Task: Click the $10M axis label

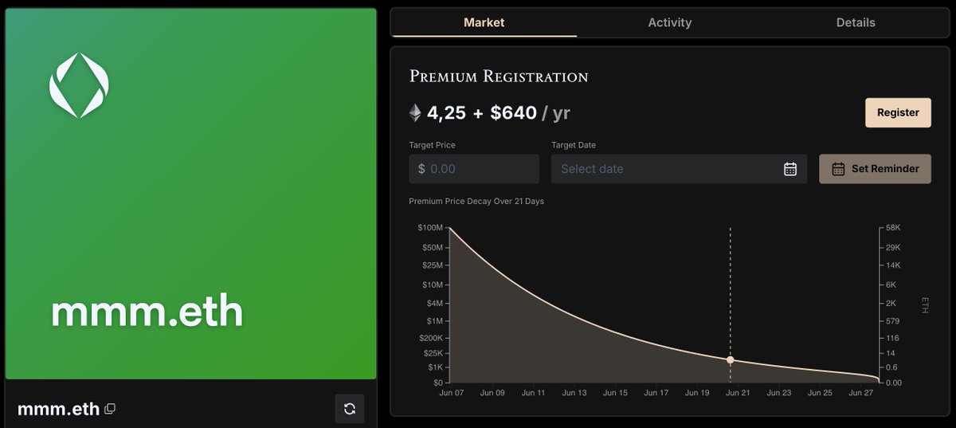Action: pyautogui.click(x=432, y=285)
